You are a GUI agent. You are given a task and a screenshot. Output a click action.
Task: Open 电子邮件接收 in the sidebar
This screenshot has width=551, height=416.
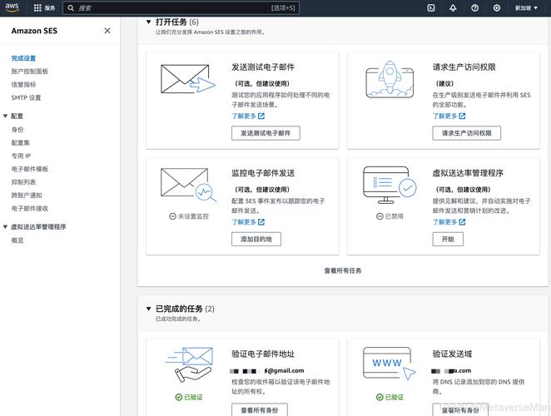pos(30,208)
